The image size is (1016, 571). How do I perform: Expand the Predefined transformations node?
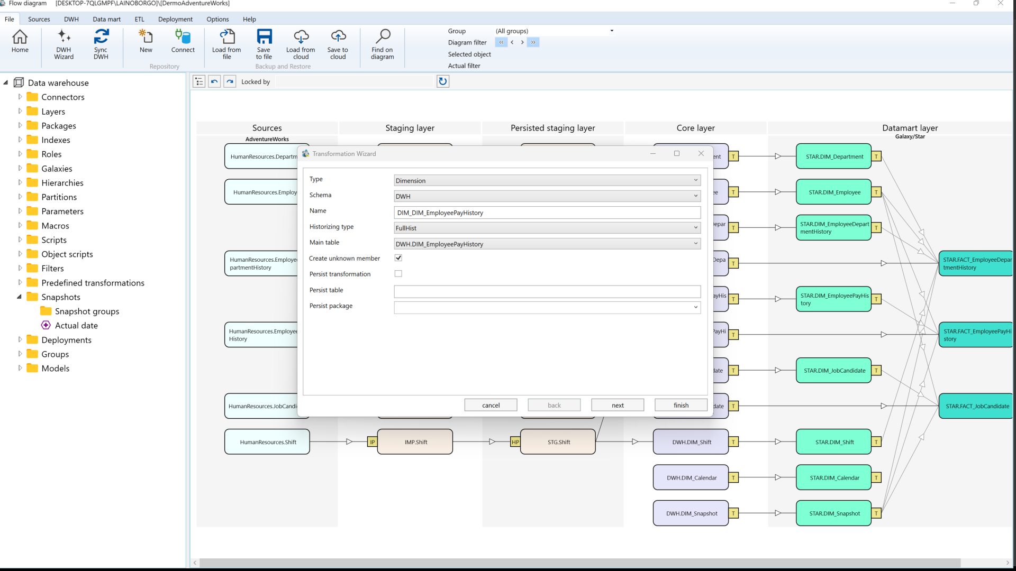coord(20,282)
